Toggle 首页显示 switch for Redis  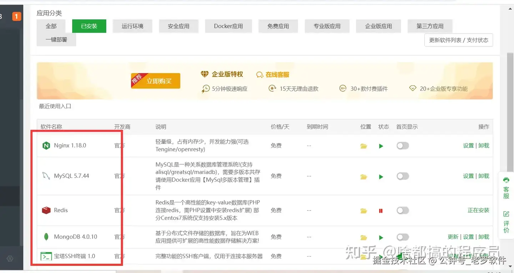pos(403,211)
